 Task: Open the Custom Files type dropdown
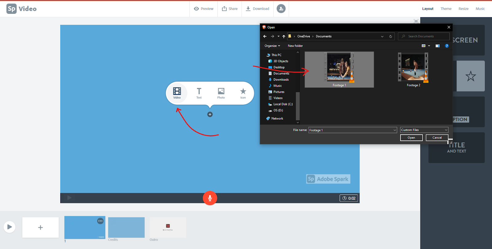click(x=424, y=130)
